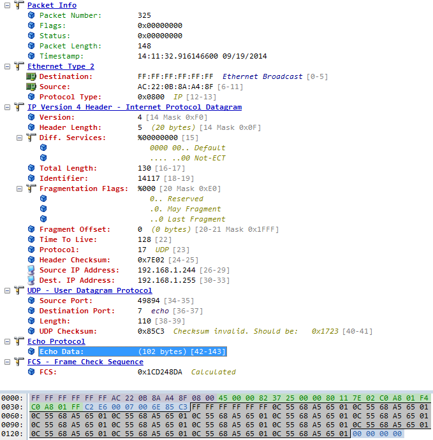The width and height of the screenshot is (433, 440).
Task: Click cube icon beside FCS value
Action: [31, 372]
